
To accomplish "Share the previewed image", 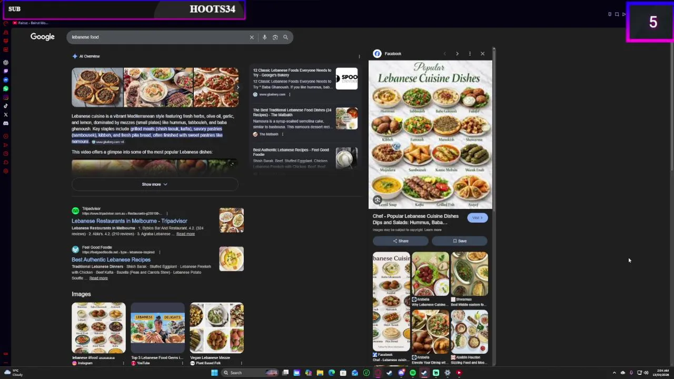I will [401, 241].
